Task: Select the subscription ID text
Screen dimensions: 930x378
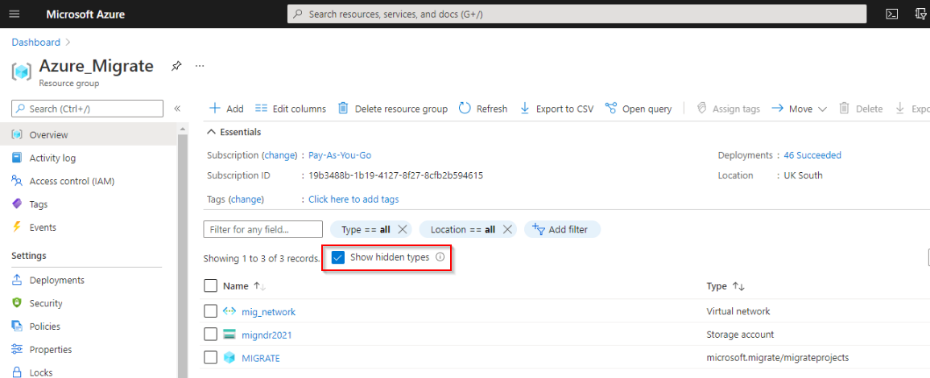Action: pyautogui.click(x=395, y=175)
